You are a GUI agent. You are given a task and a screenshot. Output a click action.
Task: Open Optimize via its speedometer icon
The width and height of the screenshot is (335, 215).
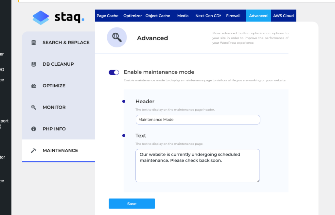(x=33, y=86)
